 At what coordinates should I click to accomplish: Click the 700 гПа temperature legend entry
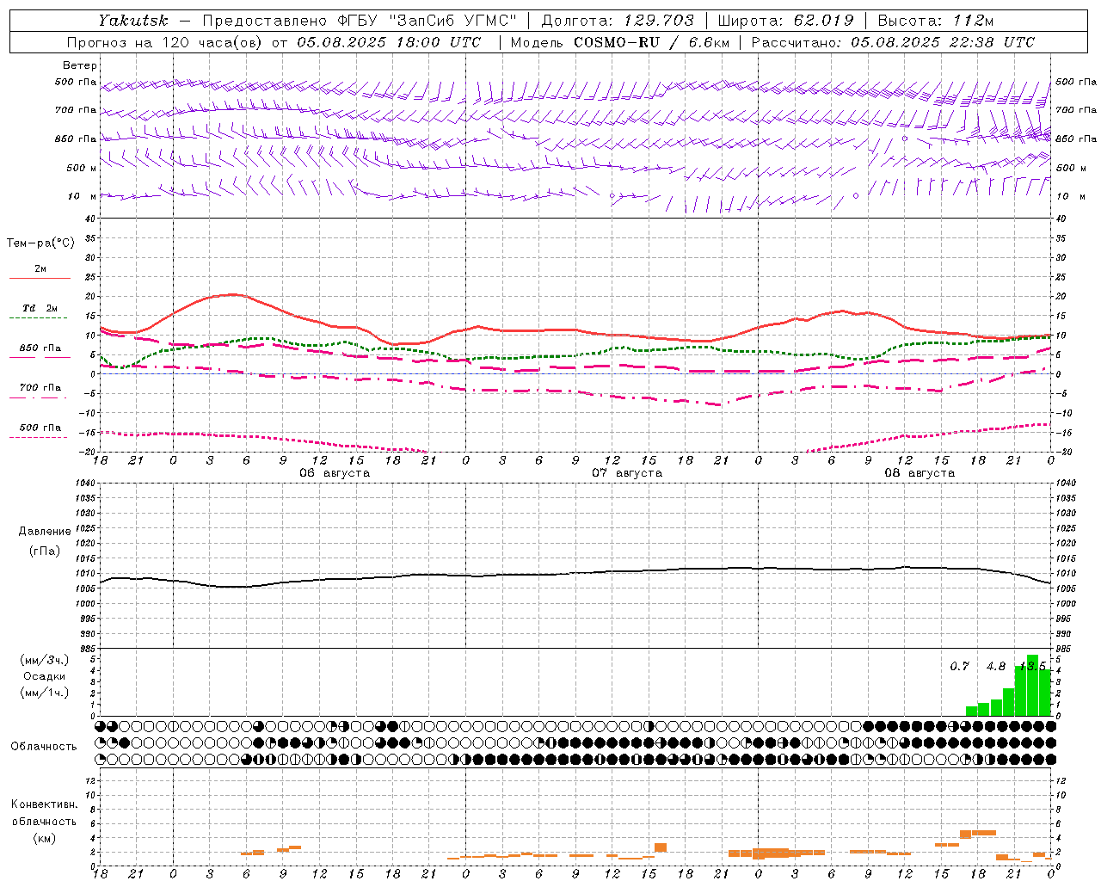pyautogui.click(x=40, y=388)
